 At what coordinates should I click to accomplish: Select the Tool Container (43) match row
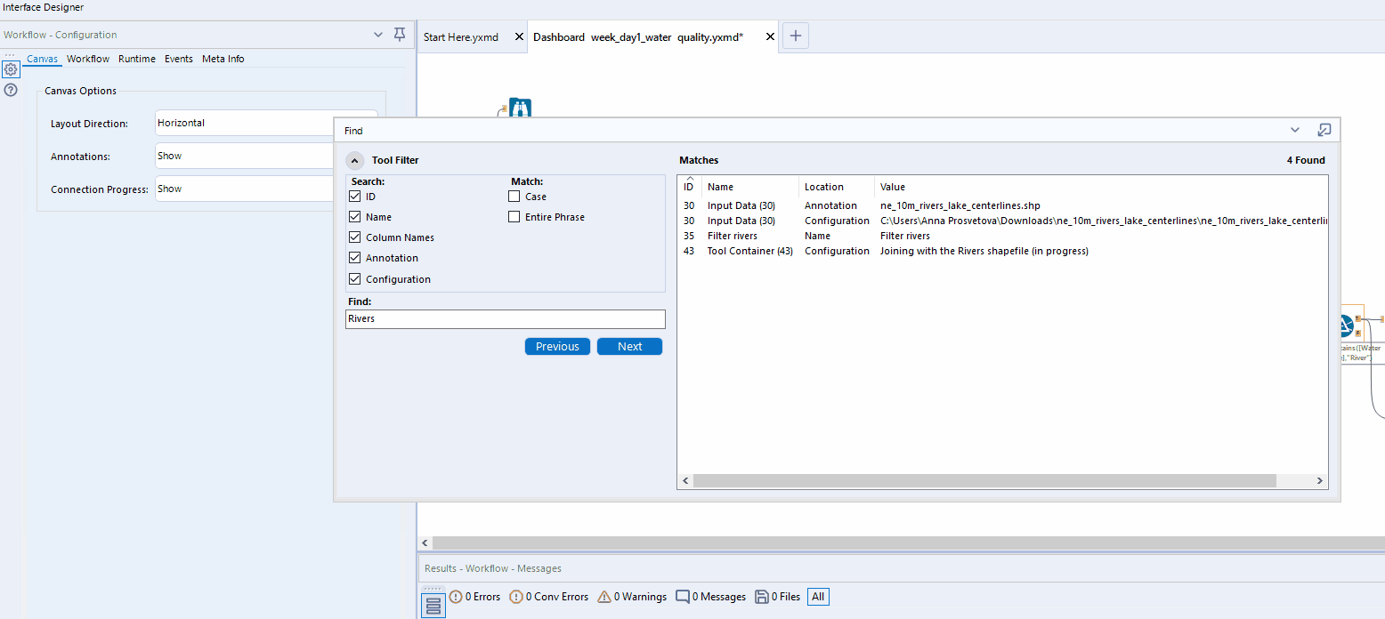click(1003, 251)
